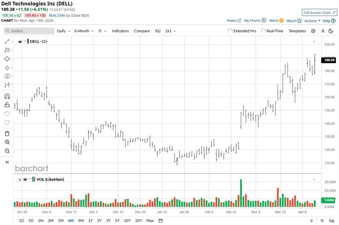The image size is (339, 225).
Task: Switch to dark mode moon icon
Action: (331, 31)
